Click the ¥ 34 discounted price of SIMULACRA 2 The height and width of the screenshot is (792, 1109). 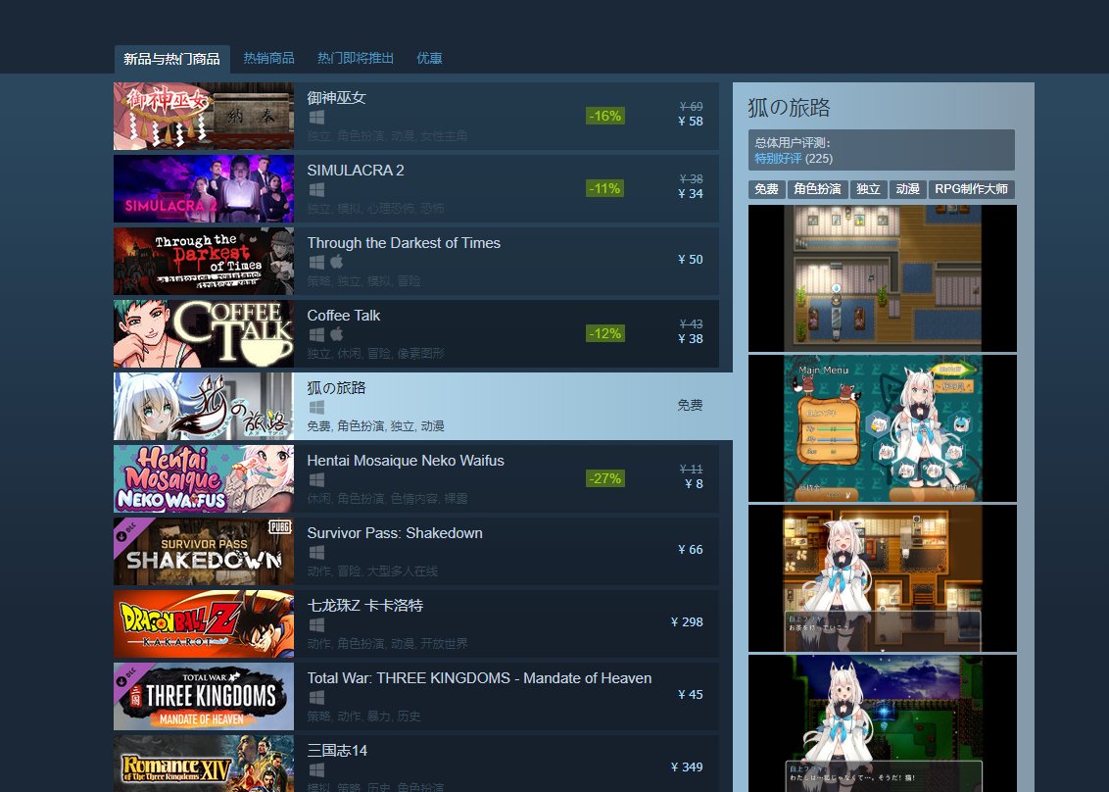click(x=691, y=194)
